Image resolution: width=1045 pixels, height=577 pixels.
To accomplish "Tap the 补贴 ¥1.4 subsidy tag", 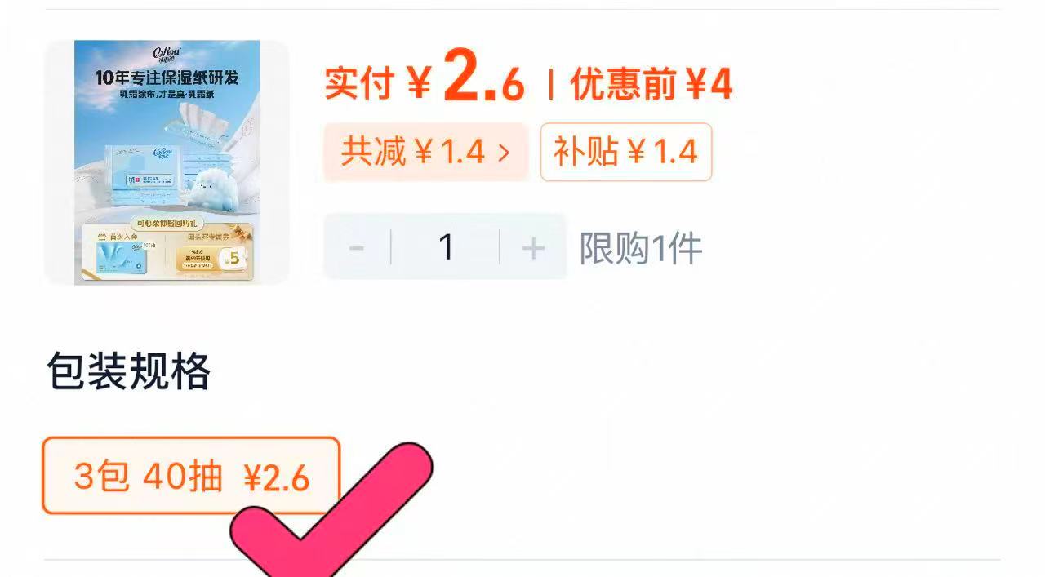I will tap(626, 152).
